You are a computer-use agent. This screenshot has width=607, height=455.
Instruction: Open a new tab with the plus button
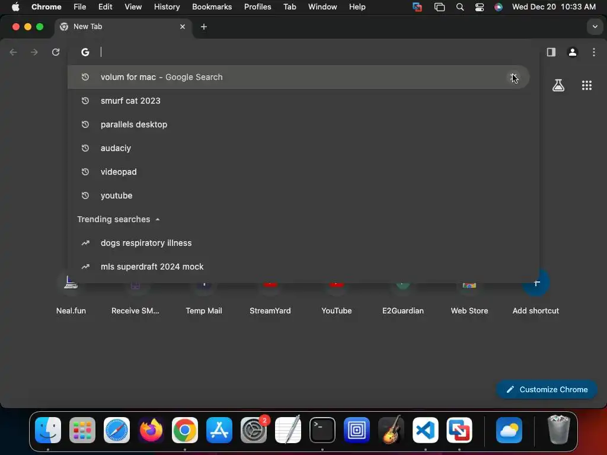click(204, 27)
